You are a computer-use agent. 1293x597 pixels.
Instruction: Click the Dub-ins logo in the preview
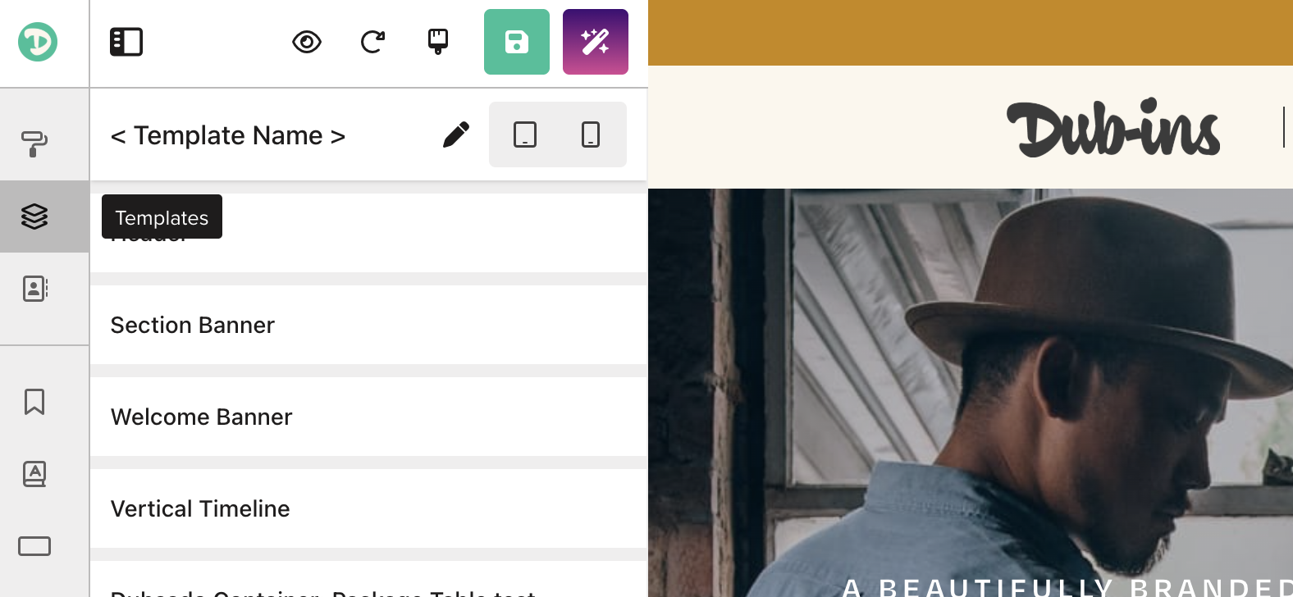(1113, 128)
